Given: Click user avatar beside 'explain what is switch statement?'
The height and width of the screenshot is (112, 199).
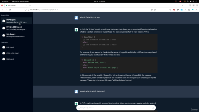Looking at the screenshot, I should [76, 91].
